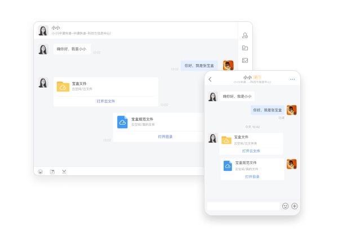Tap the 宝盒文件 folder card in mobile chat

click(251, 140)
